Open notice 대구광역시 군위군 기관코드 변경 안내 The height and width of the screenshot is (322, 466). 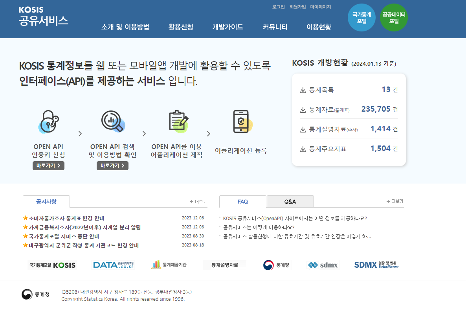pyautogui.click(x=84, y=245)
